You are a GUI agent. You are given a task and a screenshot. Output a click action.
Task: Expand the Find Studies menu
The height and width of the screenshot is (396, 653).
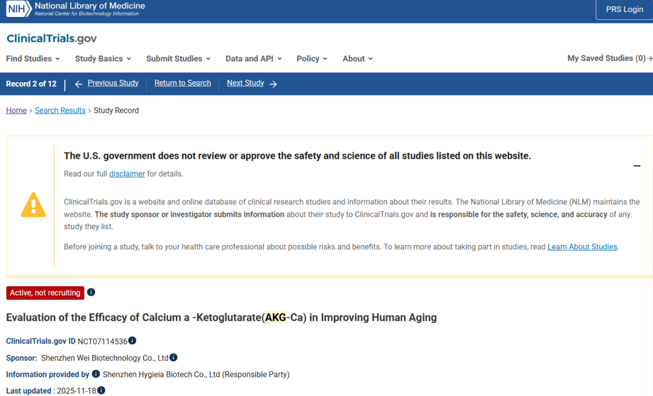33,59
